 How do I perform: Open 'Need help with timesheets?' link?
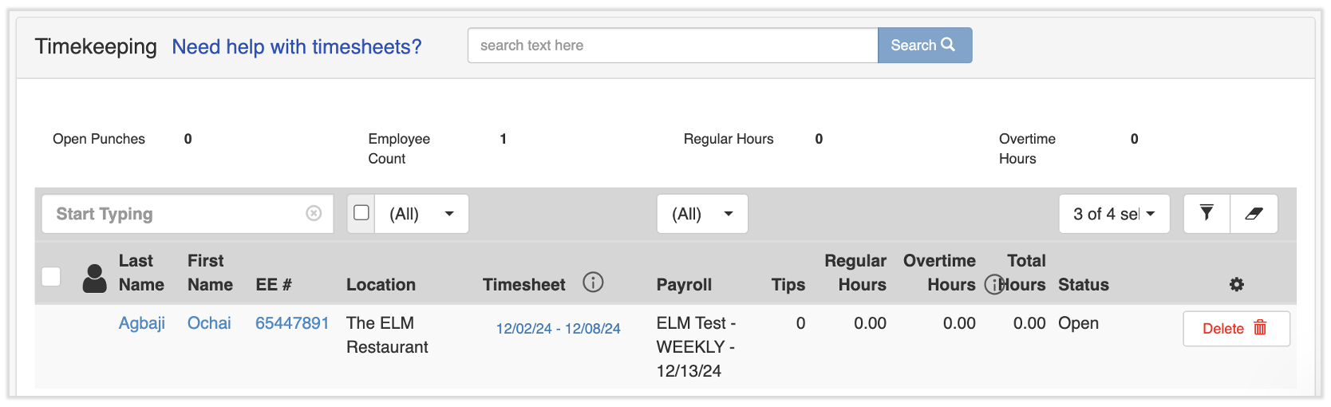click(x=297, y=47)
